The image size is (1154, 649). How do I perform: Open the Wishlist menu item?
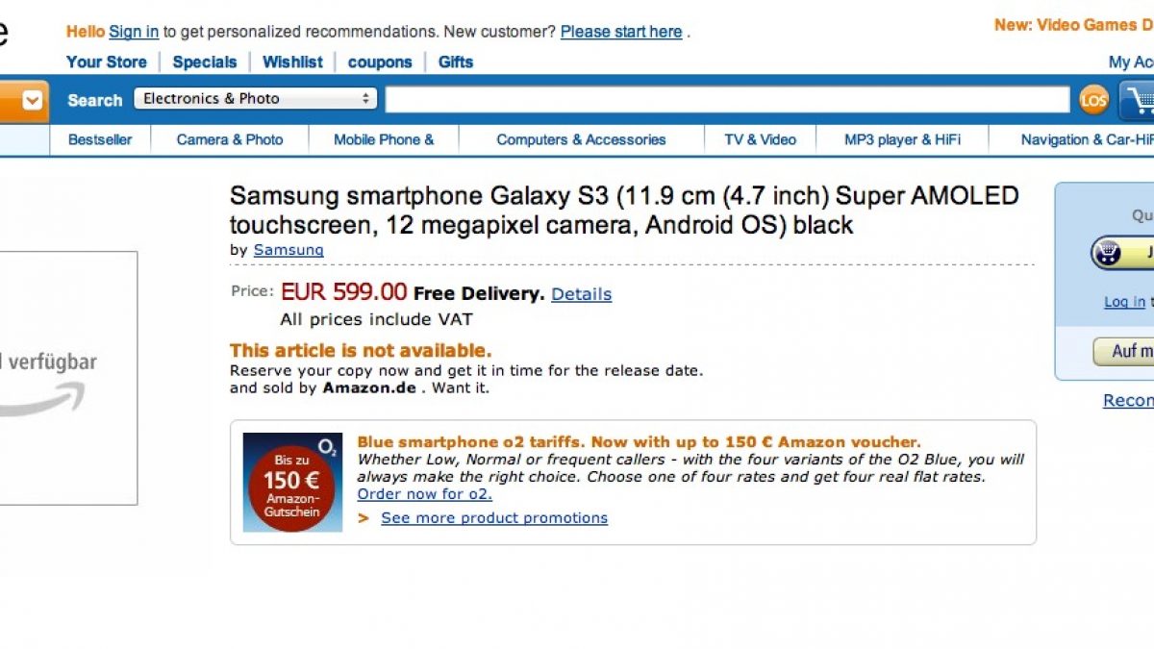292,62
